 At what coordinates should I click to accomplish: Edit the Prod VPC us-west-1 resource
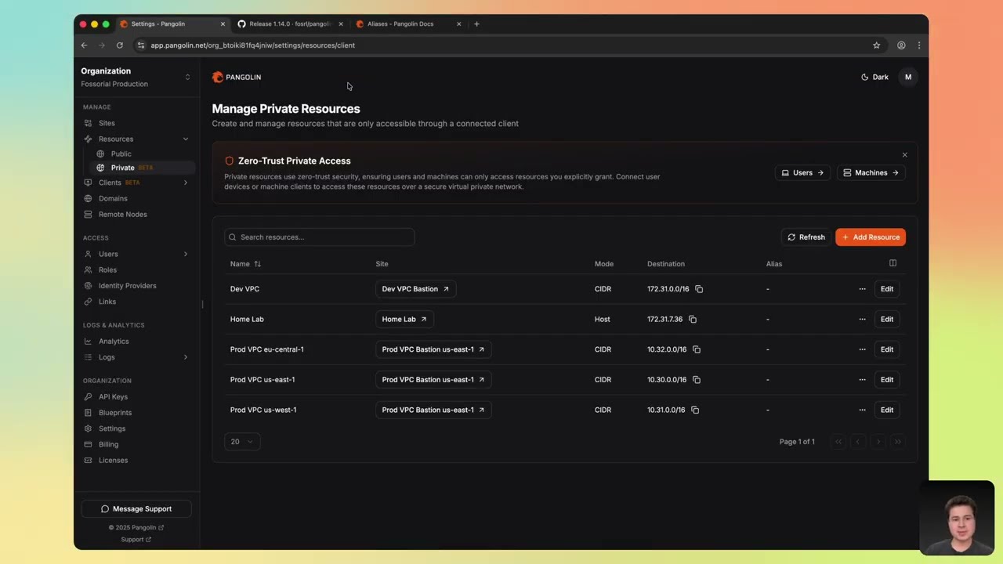[x=886, y=410]
